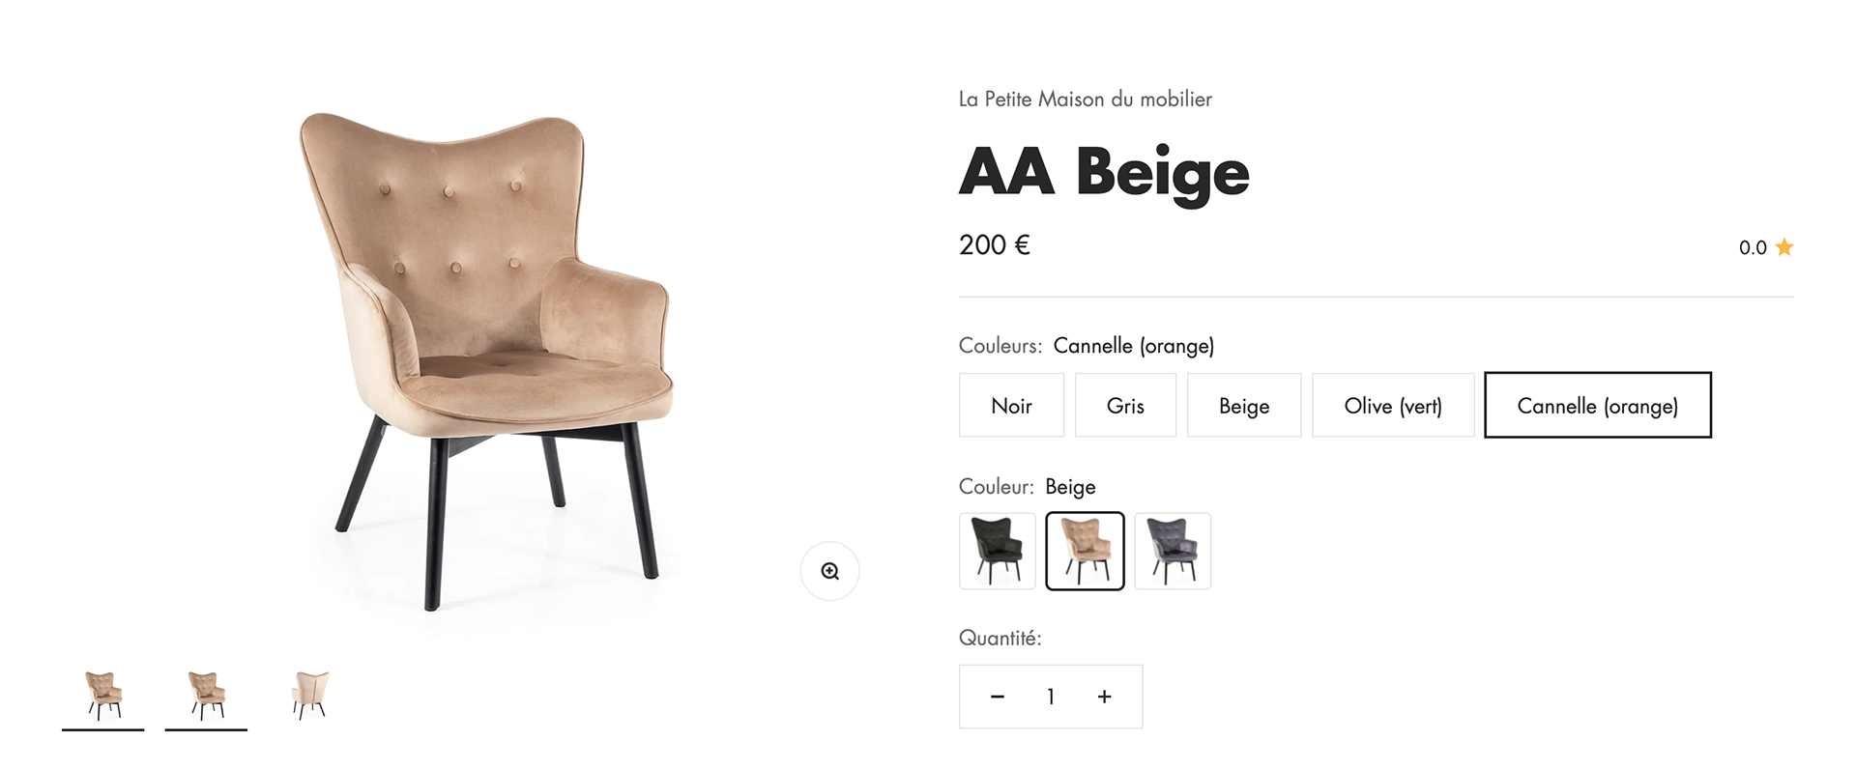This screenshot has height=770, width=1856.
Task: Click the AA Beige product title
Action: tap(1104, 173)
